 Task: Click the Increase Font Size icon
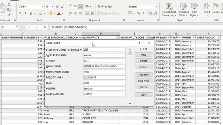(57, 7)
